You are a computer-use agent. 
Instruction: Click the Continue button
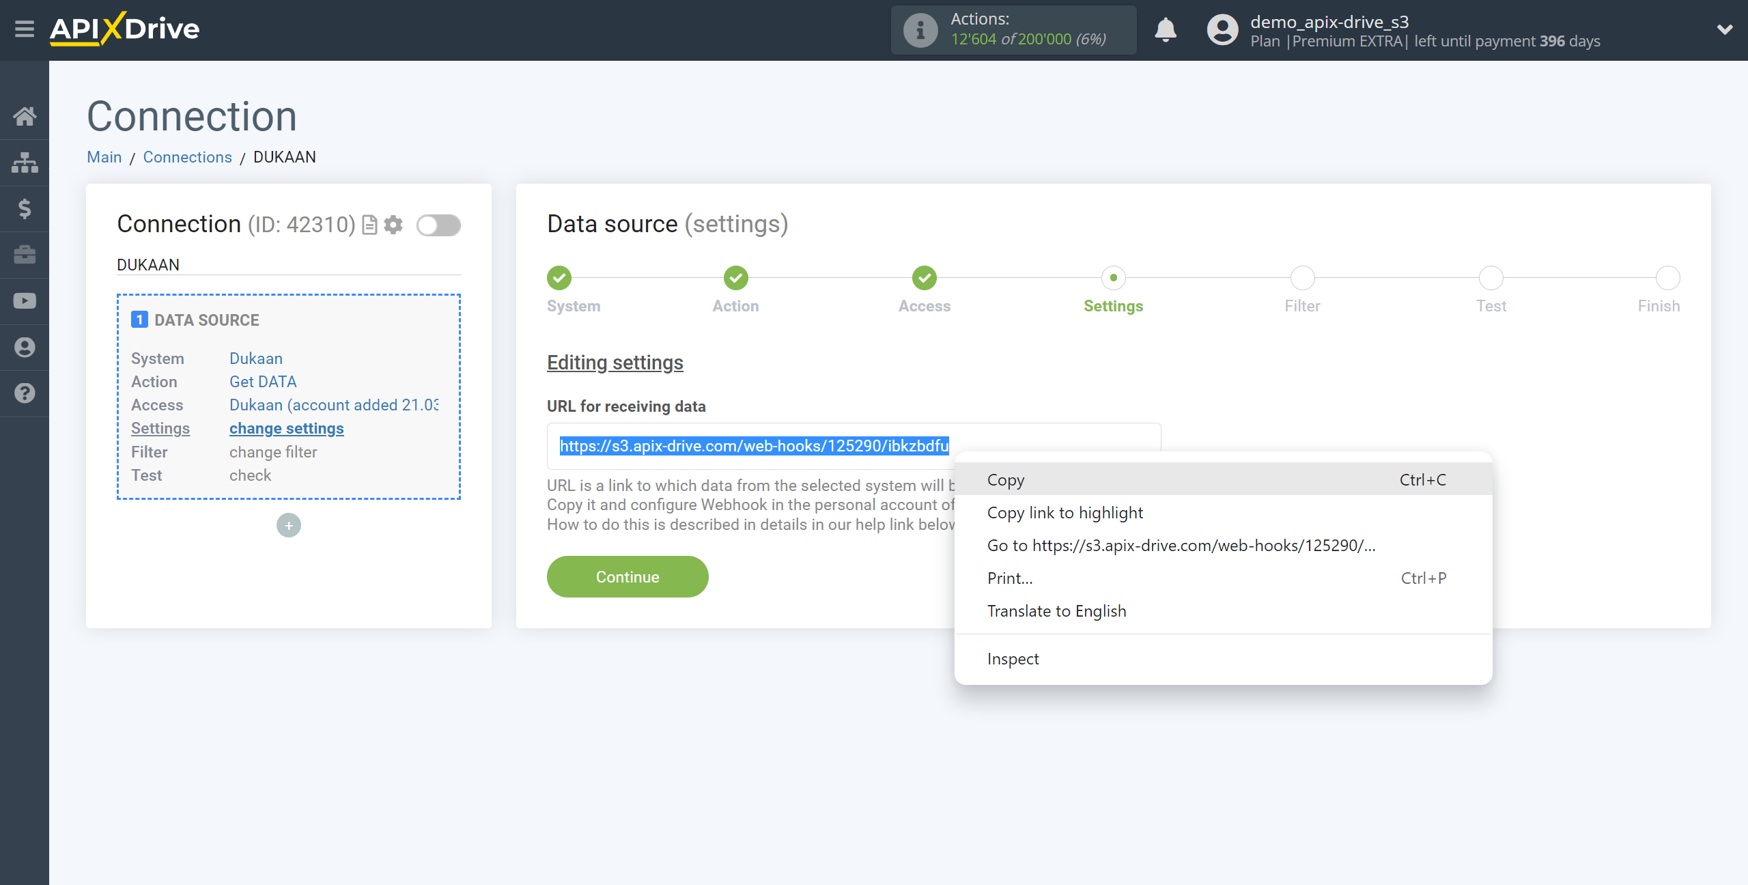[628, 577]
